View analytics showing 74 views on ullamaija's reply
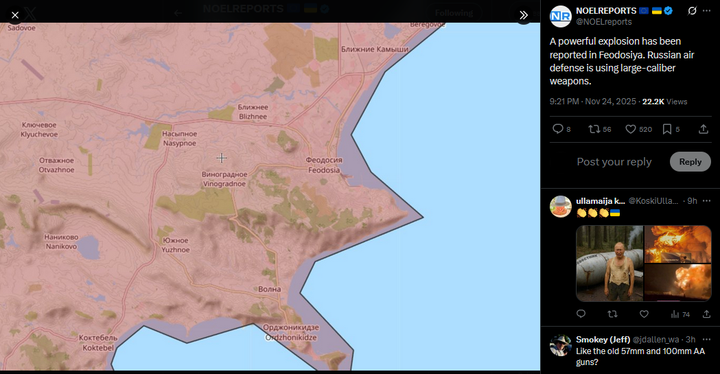720x374 pixels. (x=680, y=314)
